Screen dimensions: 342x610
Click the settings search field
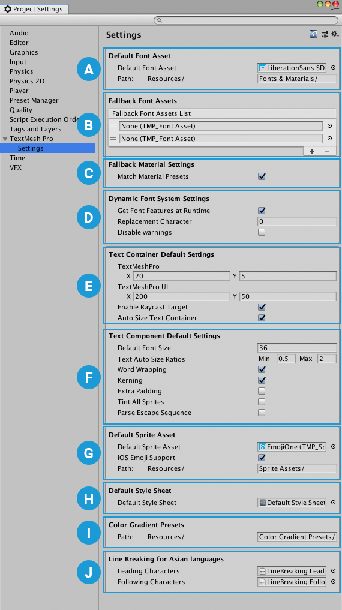[x=246, y=20]
